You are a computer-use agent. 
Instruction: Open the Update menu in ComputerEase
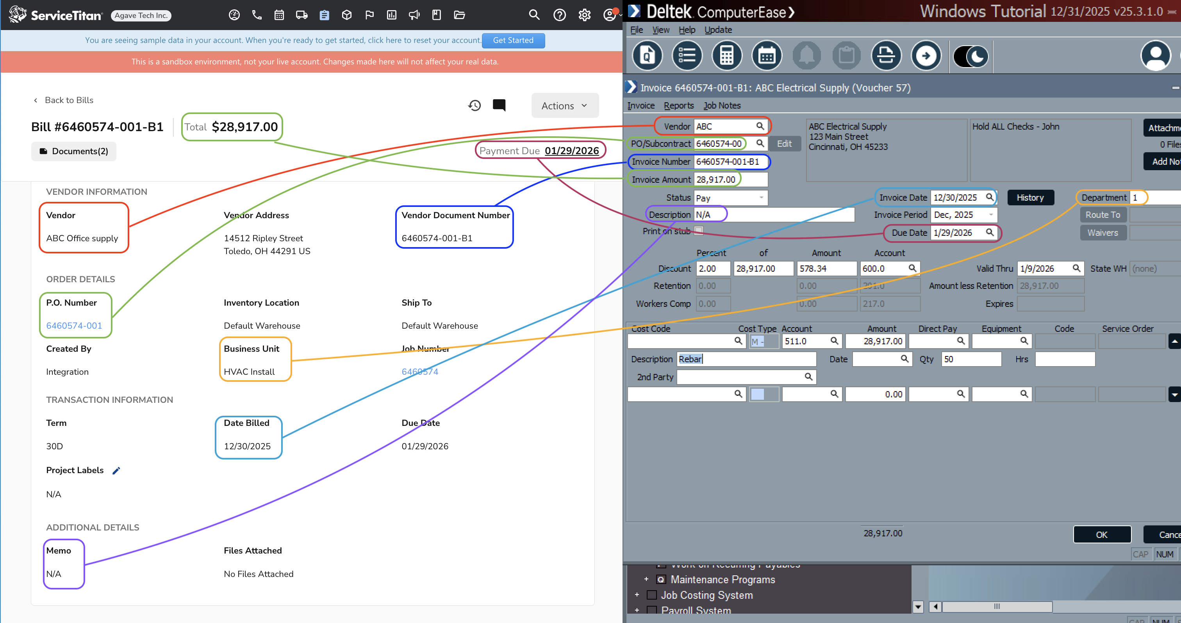point(718,29)
